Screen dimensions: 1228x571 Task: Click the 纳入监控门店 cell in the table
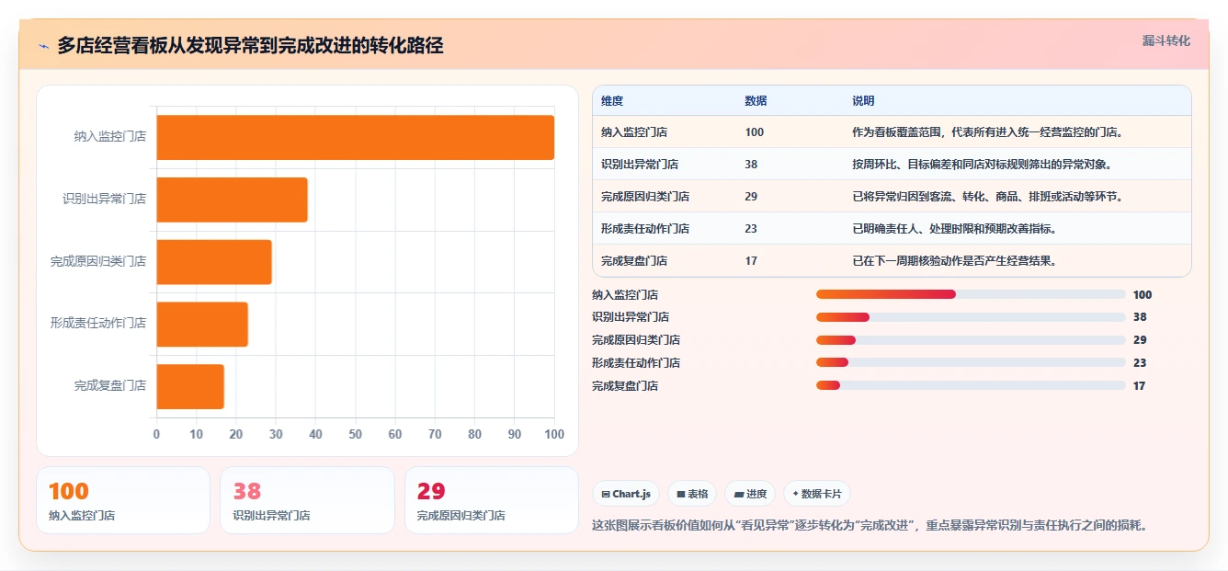(634, 132)
